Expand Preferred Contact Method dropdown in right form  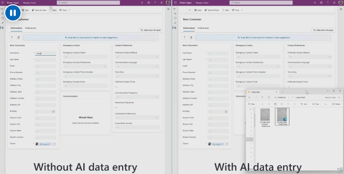(x=330, y=57)
